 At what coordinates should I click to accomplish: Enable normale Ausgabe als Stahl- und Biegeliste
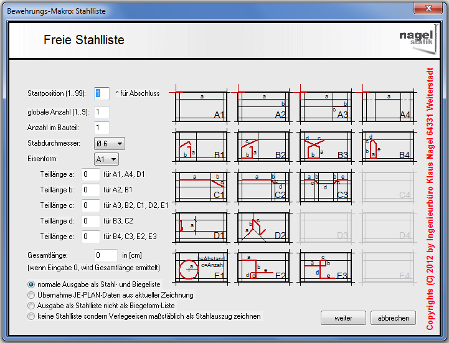(x=31, y=284)
